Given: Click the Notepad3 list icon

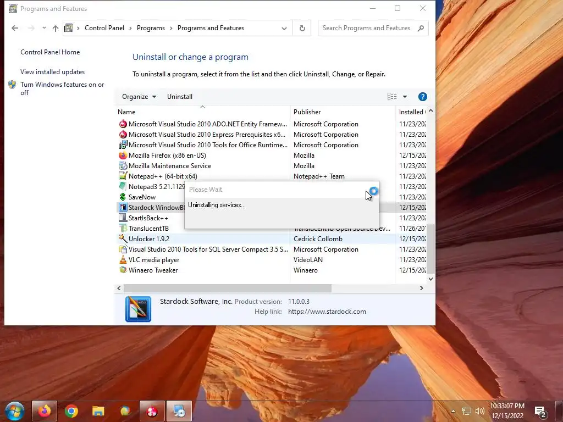Looking at the screenshot, I should point(123,187).
